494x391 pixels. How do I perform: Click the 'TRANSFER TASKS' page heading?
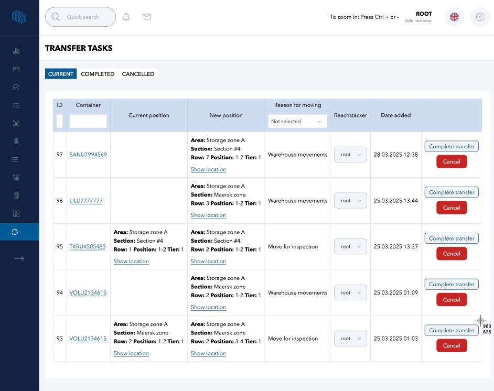pyautogui.click(x=79, y=48)
